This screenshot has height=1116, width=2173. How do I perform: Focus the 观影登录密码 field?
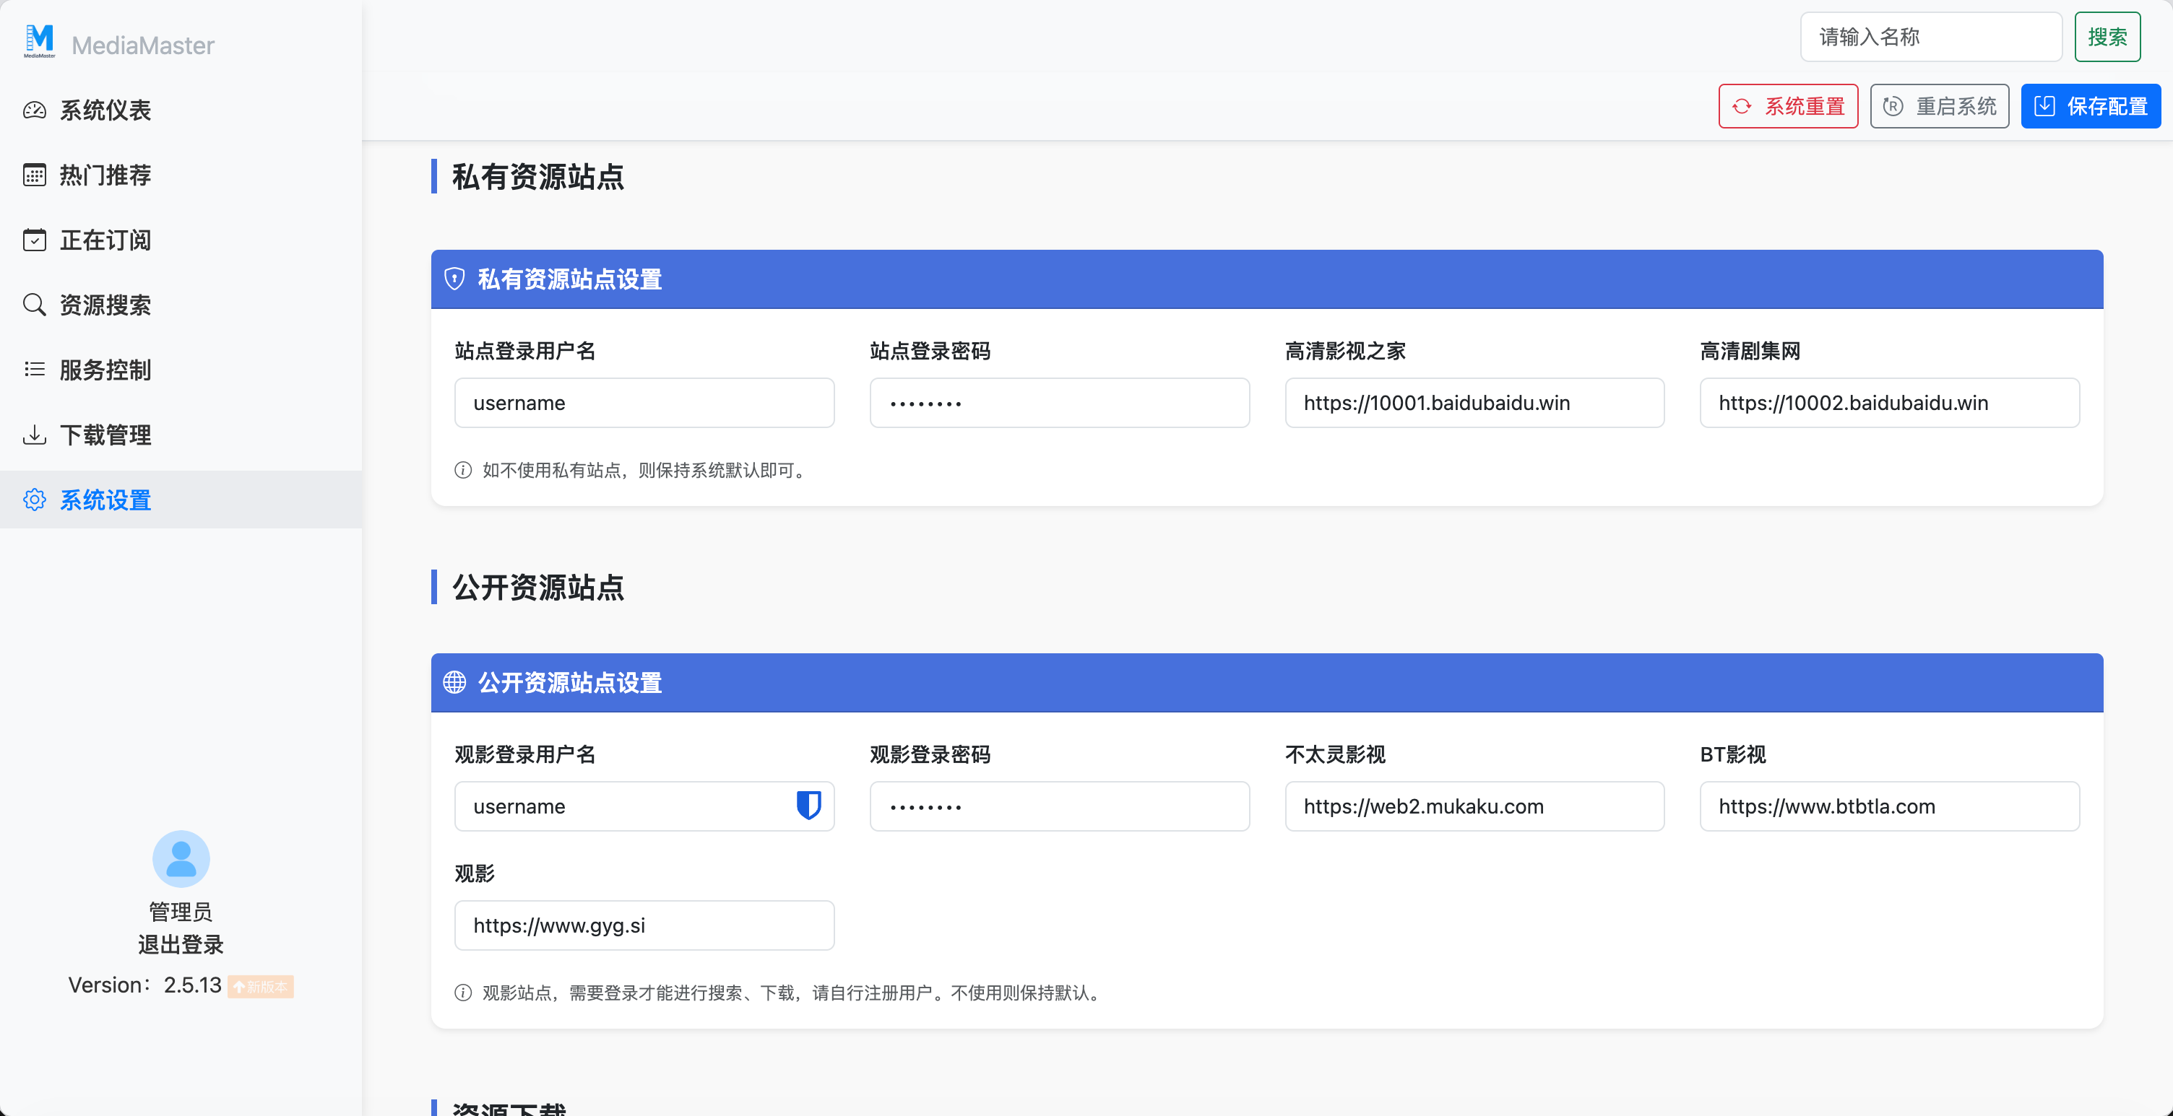point(1060,806)
